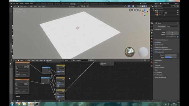Toggle X-ray mode icon
Viewport: 189px width, 106px height.
point(138,6)
